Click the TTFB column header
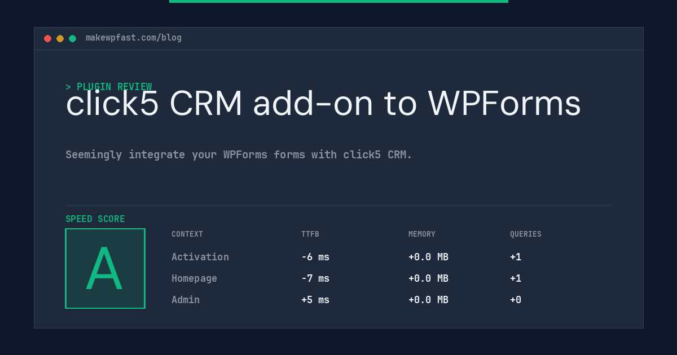This screenshot has width=677, height=355. point(310,234)
